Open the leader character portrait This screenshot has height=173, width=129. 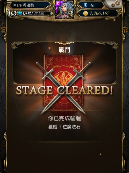click(64, 10)
